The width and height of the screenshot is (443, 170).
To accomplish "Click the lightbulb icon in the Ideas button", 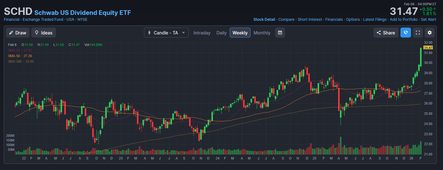I will pyautogui.click(x=37, y=33).
